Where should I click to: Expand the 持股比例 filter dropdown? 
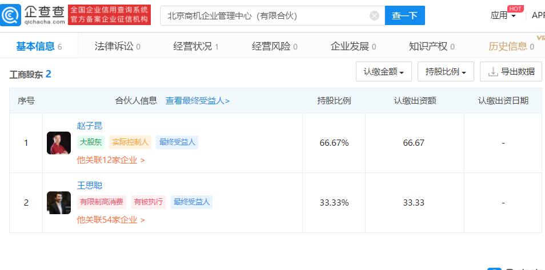point(446,72)
